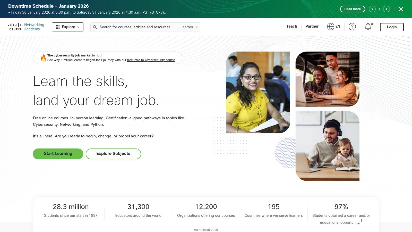Open the search magnifier icon
412x232 pixels.
[x=95, y=27]
